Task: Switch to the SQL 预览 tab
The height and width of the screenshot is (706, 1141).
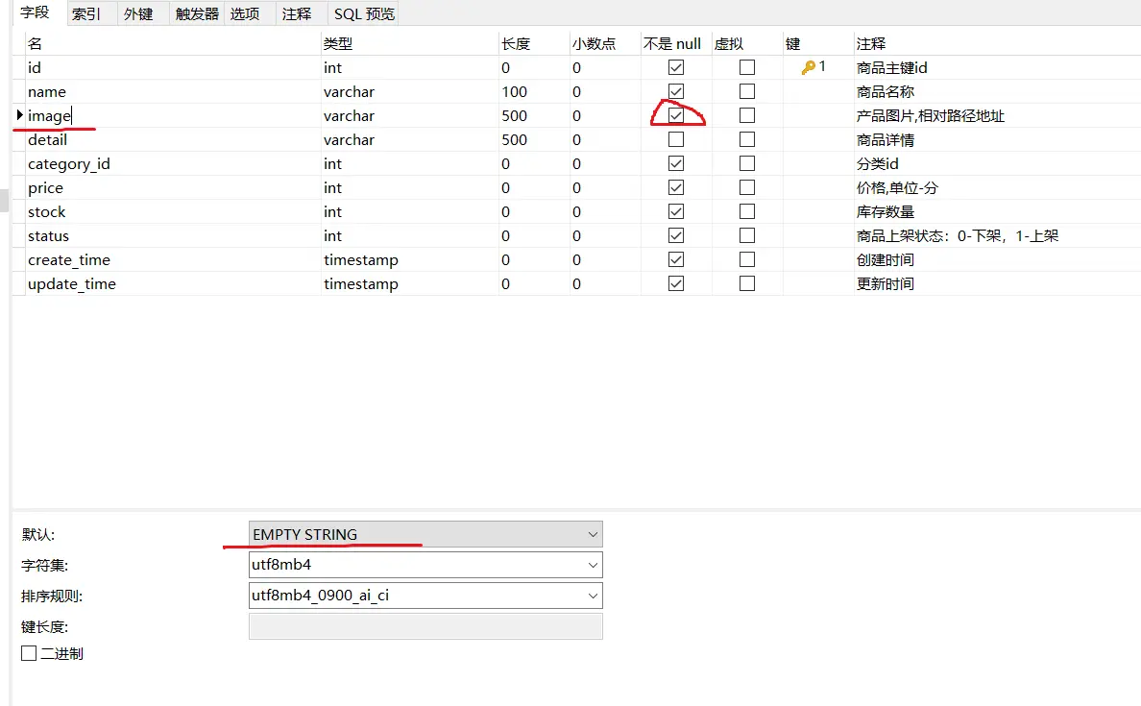Action: 365,13
